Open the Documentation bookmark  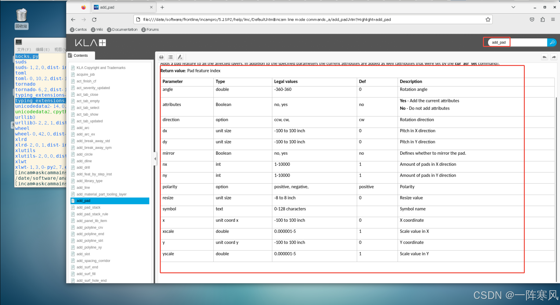point(122,29)
